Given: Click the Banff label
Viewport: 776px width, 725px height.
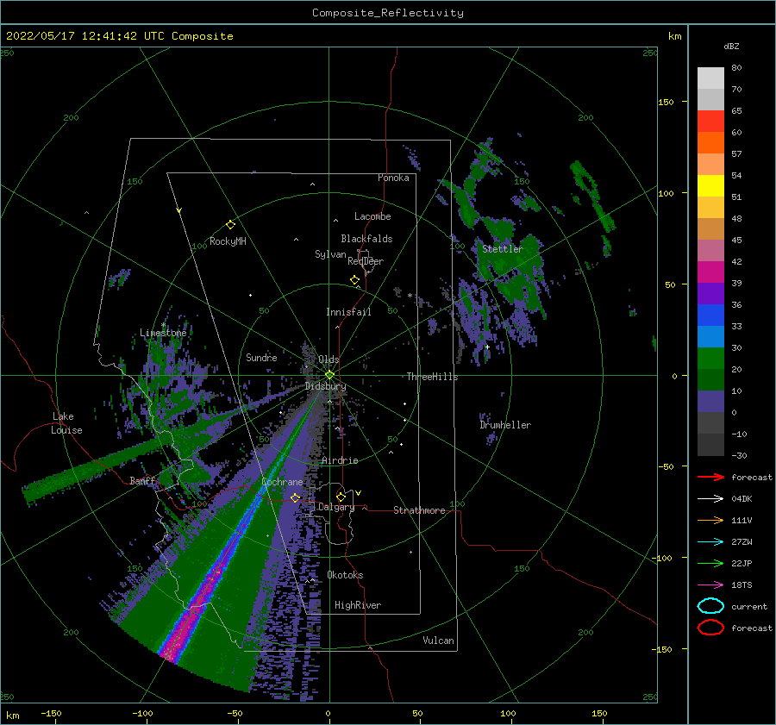Looking at the screenshot, I should (142, 480).
